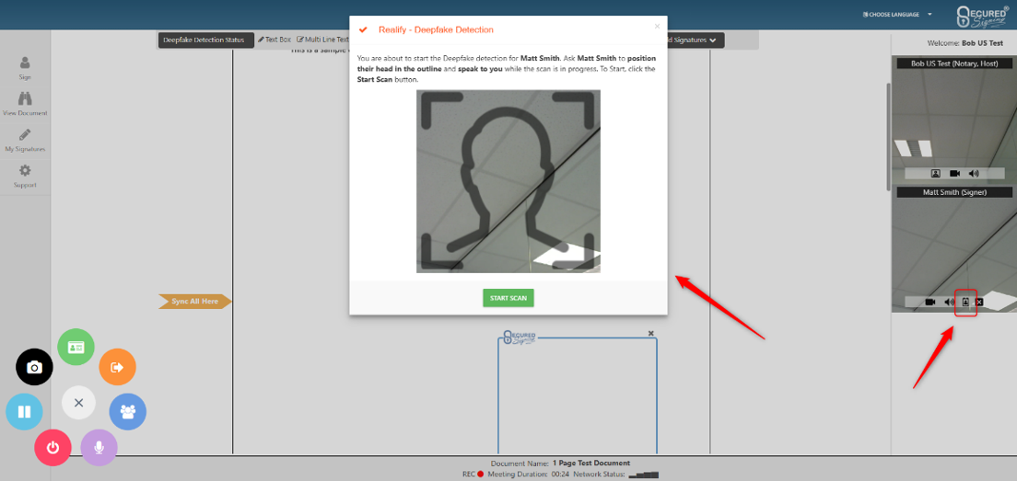Collapse the radial menu with center X
Image resolution: width=1017 pixels, height=481 pixels.
click(78, 403)
